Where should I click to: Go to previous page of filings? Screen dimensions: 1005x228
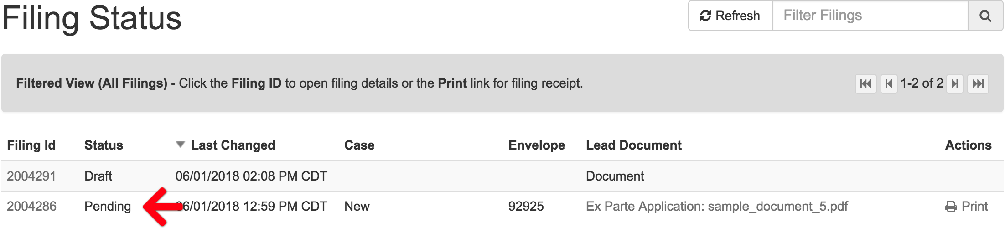[889, 84]
